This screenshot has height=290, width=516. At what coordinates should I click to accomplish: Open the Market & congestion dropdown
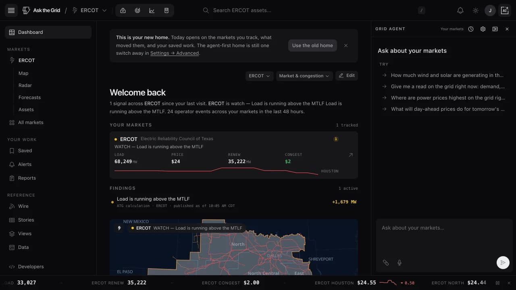pyautogui.click(x=304, y=76)
